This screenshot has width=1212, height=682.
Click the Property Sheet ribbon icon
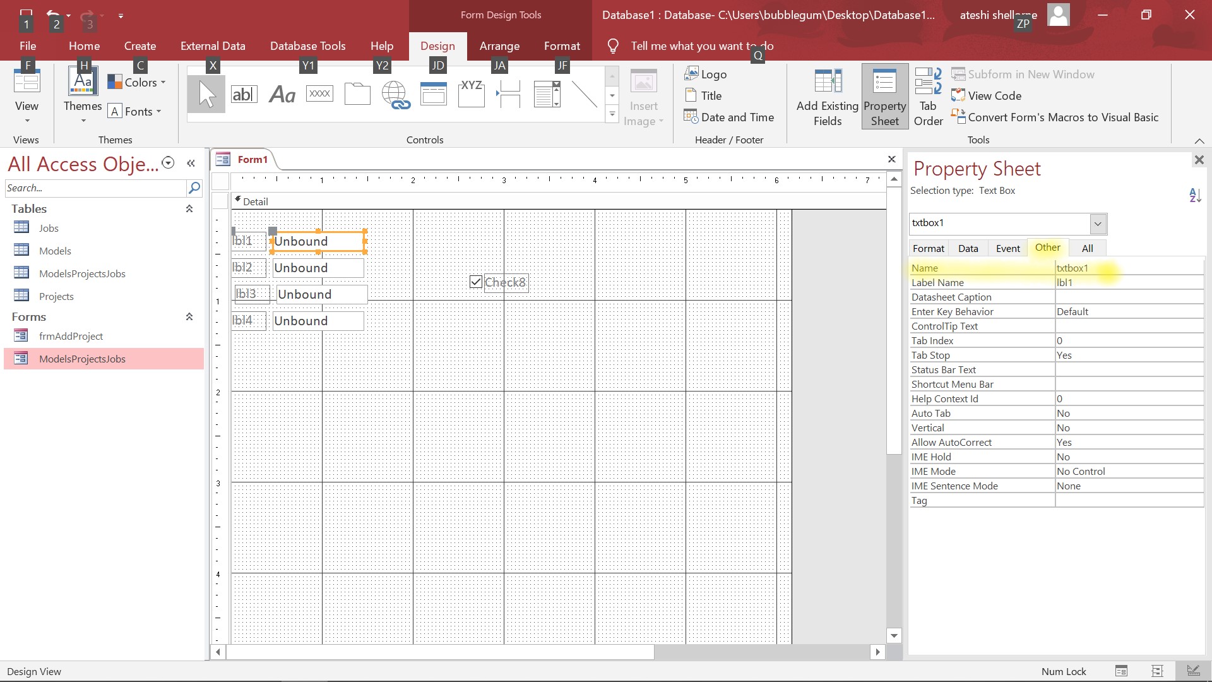[884, 96]
